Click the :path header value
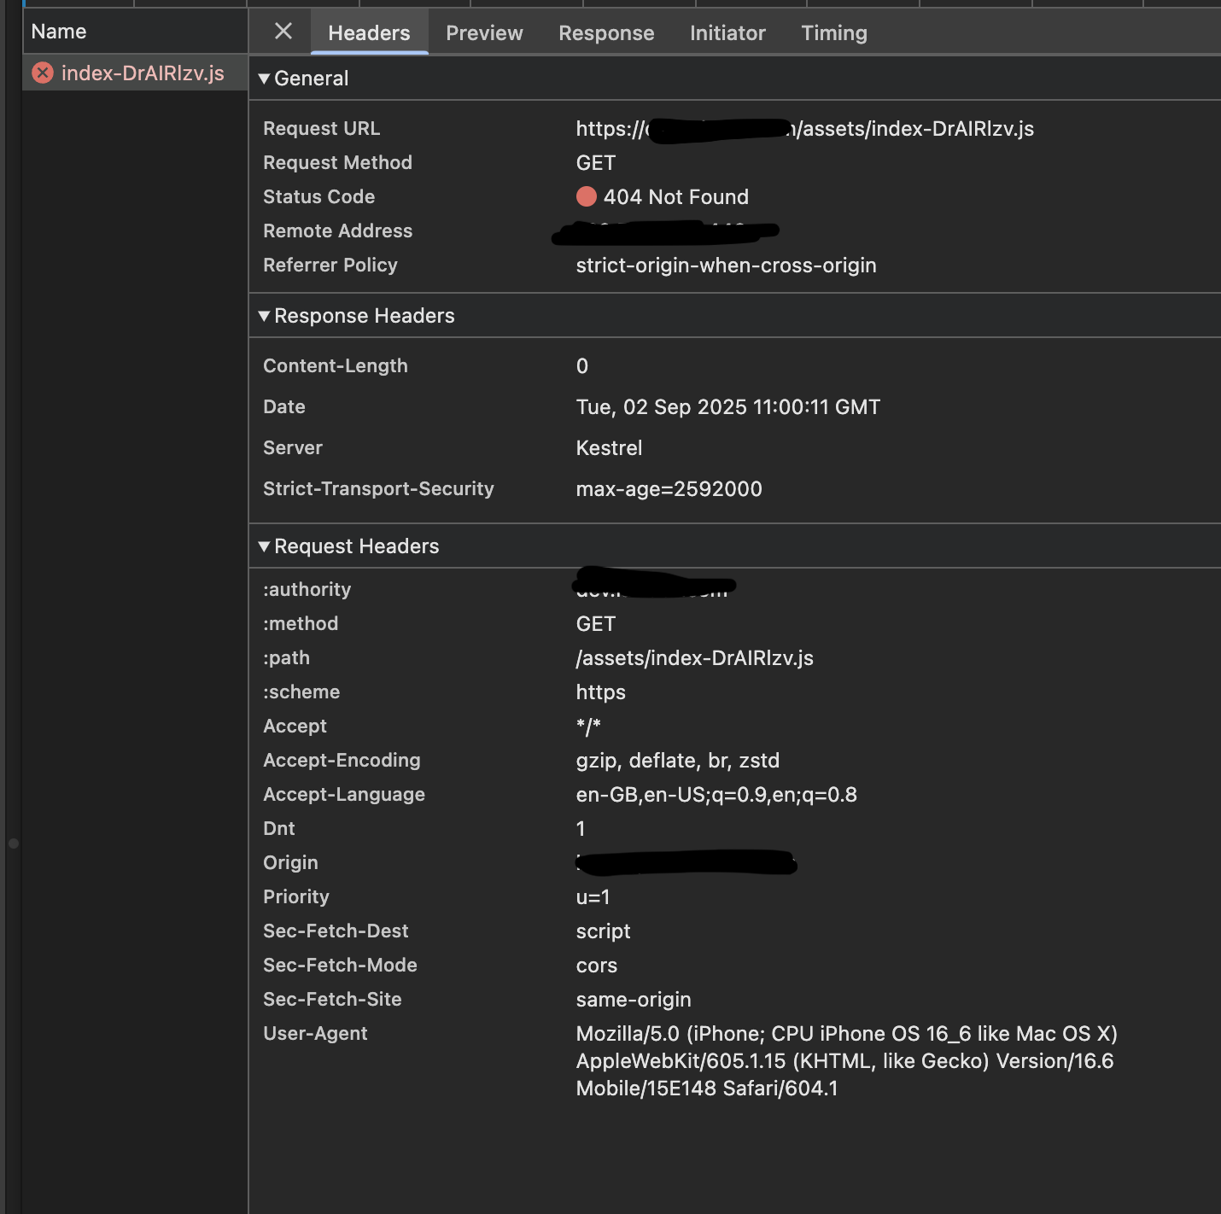Screen dimensions: 1221x1214 (694, 658)
